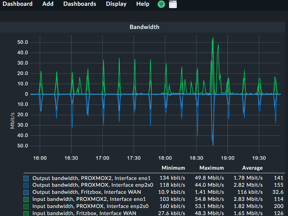
Task: Click green swatch for PROXMOX enp2s0 input
Action: (x=26, y=206)
